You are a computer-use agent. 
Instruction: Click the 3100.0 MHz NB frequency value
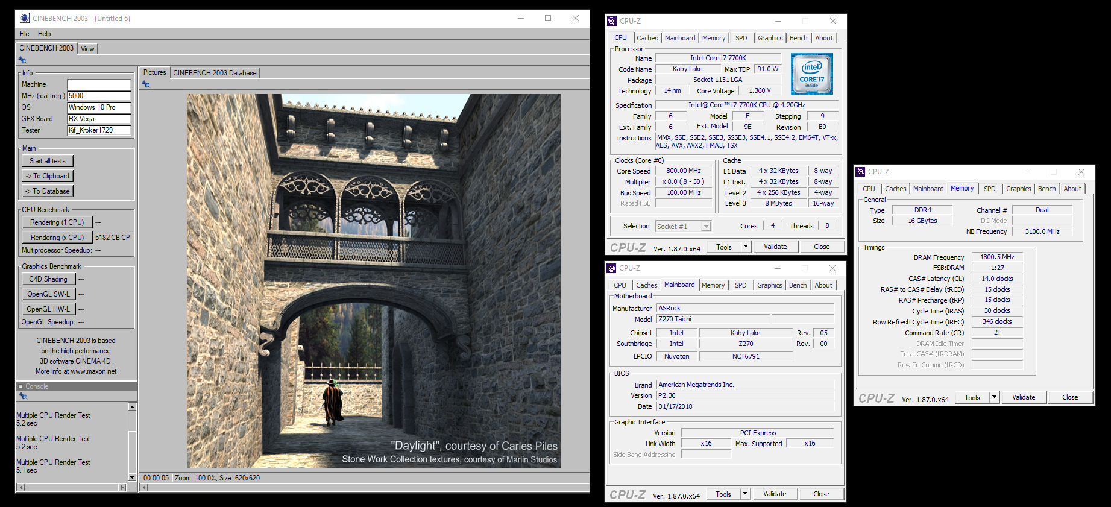click(1042, 231)
